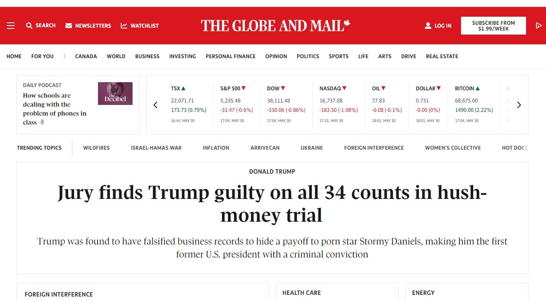
Task: Open the Foreign Interference trending topic
Action: click(374, 148)
